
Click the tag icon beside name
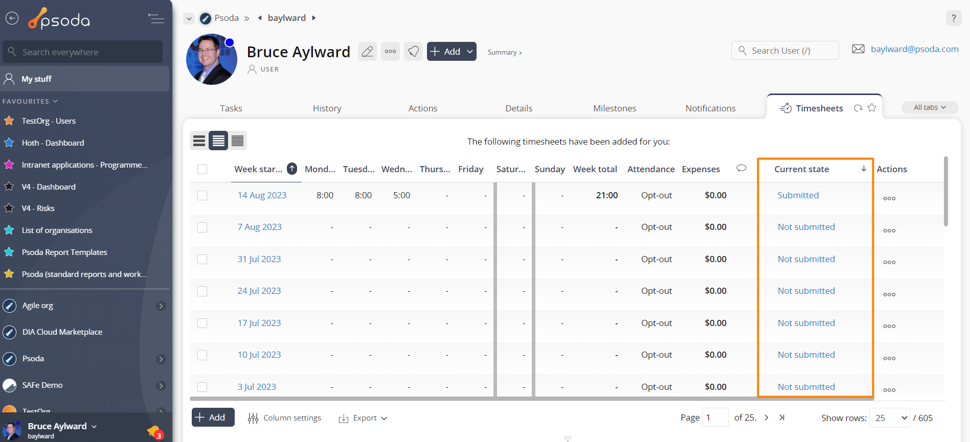[x=413, y=51]
